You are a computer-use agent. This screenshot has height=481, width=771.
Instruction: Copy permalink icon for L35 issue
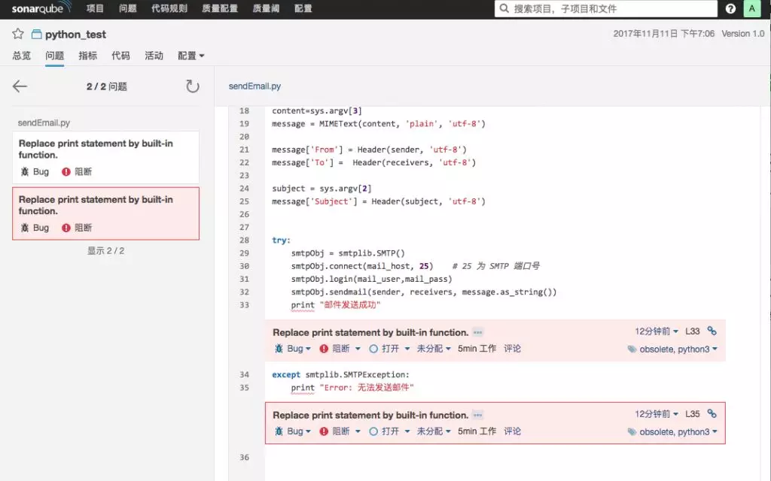coord(712,413)
